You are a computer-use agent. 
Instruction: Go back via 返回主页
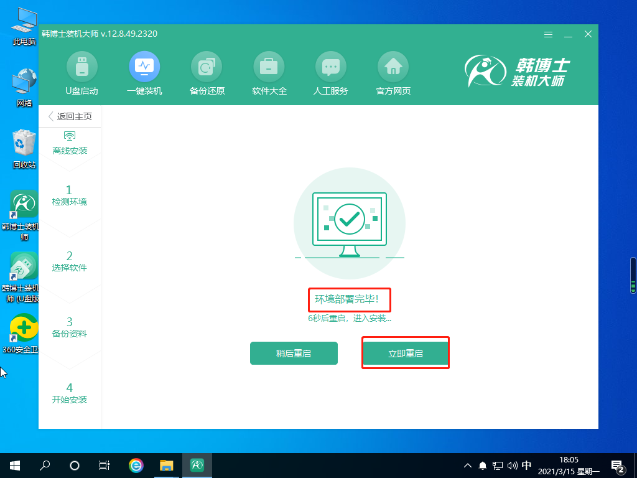(70, 116)
